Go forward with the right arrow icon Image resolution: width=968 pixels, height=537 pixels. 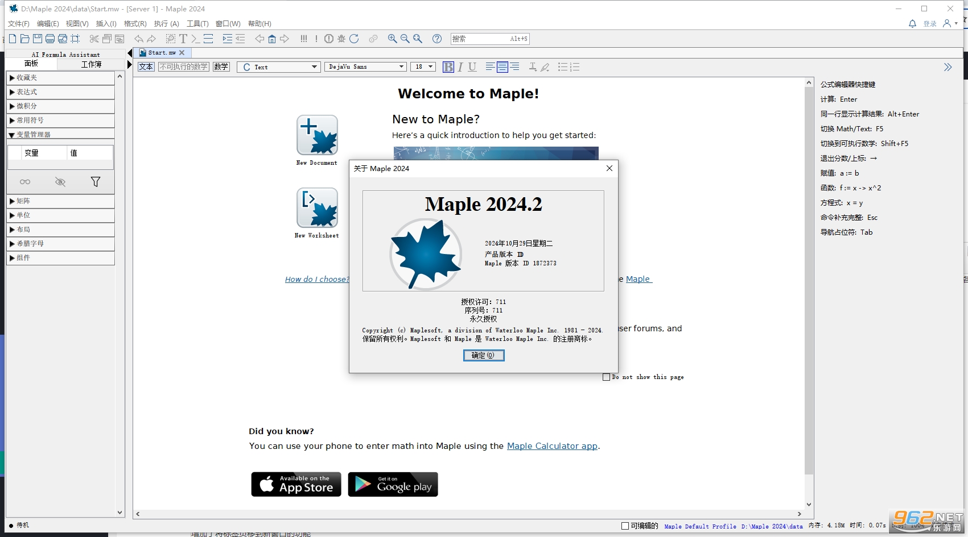coord(285,39)
